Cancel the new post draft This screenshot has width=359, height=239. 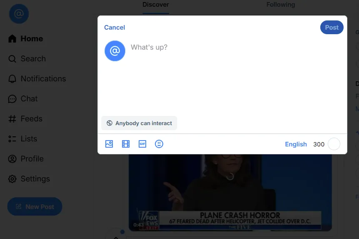(x=115, y=28)
